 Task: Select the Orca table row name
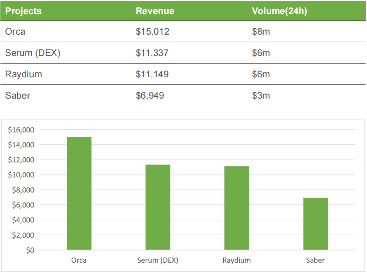click(15, 32)
